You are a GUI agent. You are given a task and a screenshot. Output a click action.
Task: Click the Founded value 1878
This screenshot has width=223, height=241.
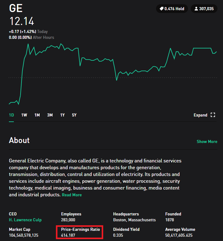click(170, 220)
